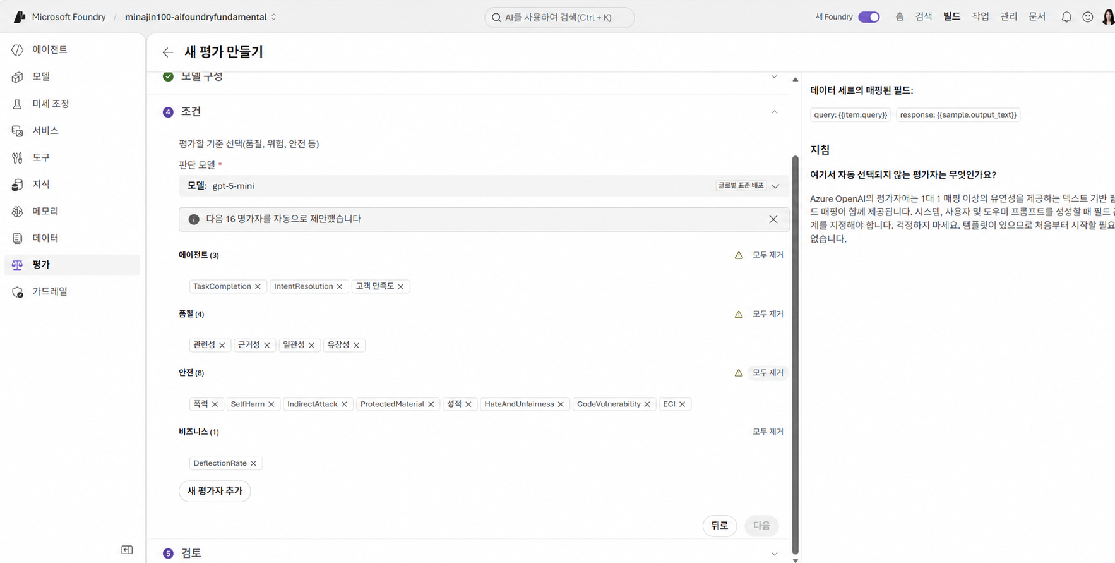Screen dimensions: 1115x563
Task: Remove the TaskCompletion evaluator tag
Action: (258, 287)
